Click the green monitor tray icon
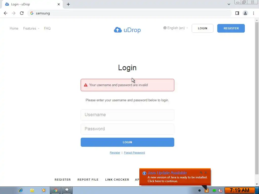259x194 pixels. coord(214,191)
